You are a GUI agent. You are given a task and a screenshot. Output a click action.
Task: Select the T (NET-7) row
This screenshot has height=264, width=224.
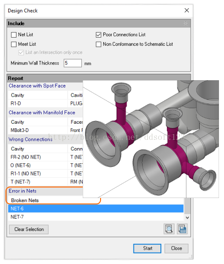(x=45, y=181)
